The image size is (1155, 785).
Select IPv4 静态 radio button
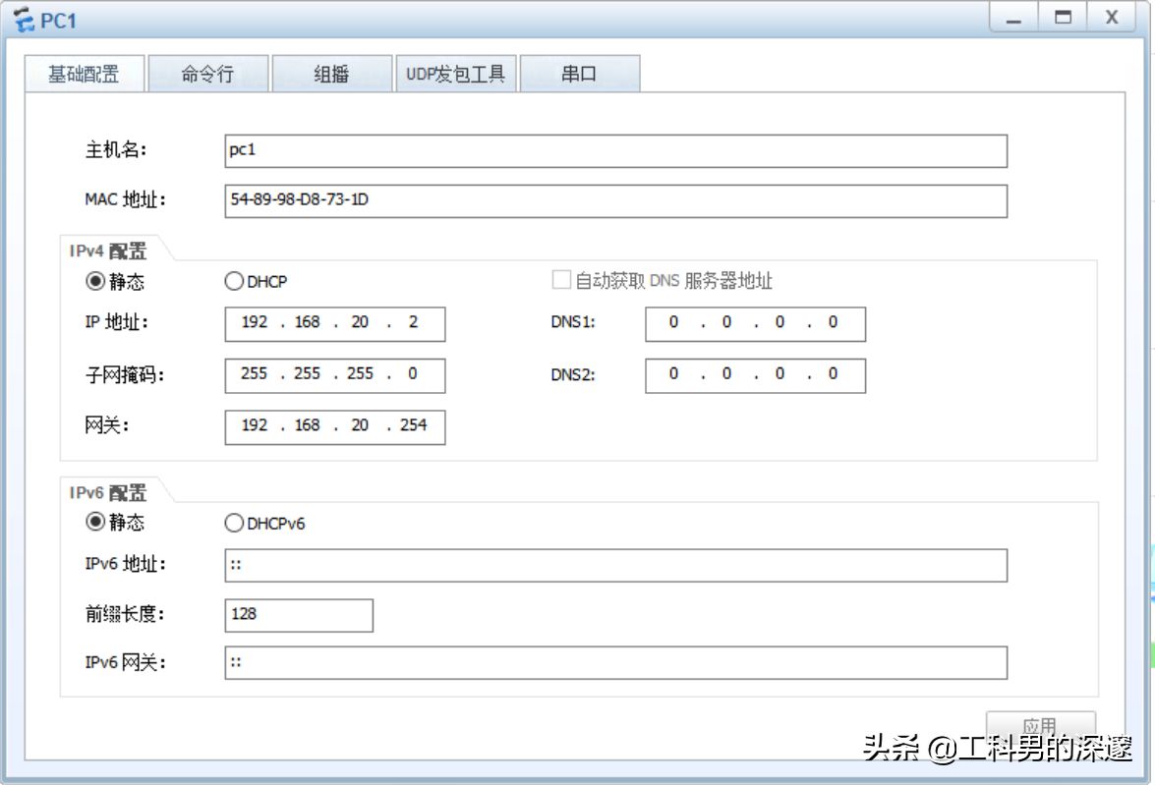click(x=95, y=282)
